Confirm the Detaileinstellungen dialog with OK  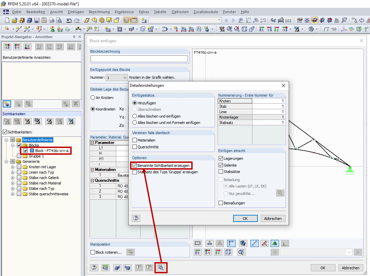(x=245, y=218)
